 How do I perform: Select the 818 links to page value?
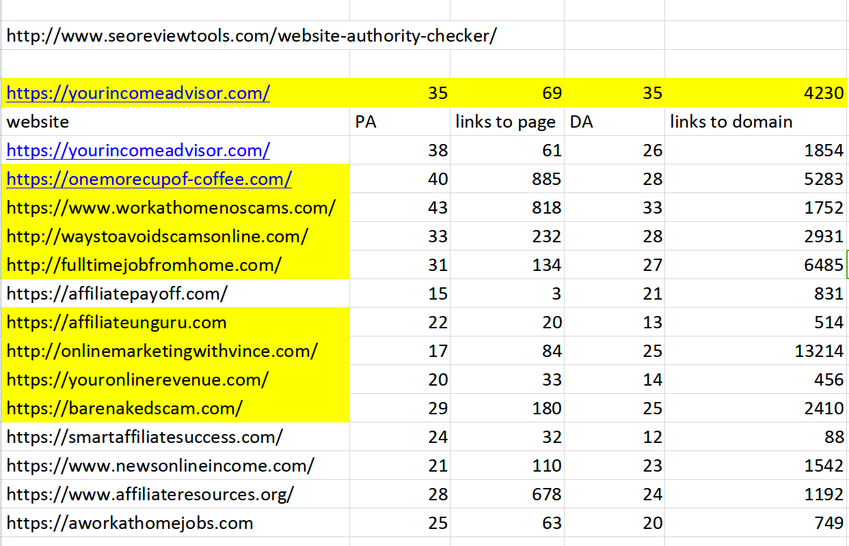point(507,207)
